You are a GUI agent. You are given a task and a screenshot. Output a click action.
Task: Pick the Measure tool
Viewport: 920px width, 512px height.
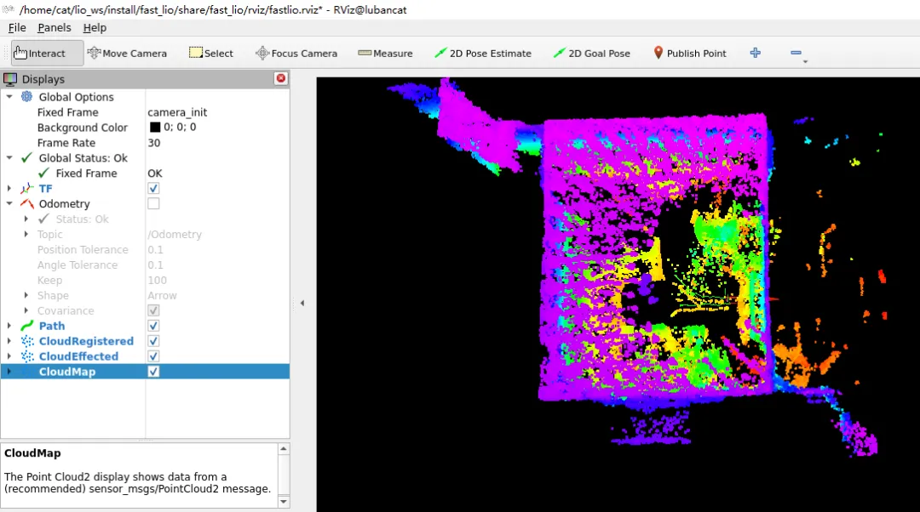(385, 53)
